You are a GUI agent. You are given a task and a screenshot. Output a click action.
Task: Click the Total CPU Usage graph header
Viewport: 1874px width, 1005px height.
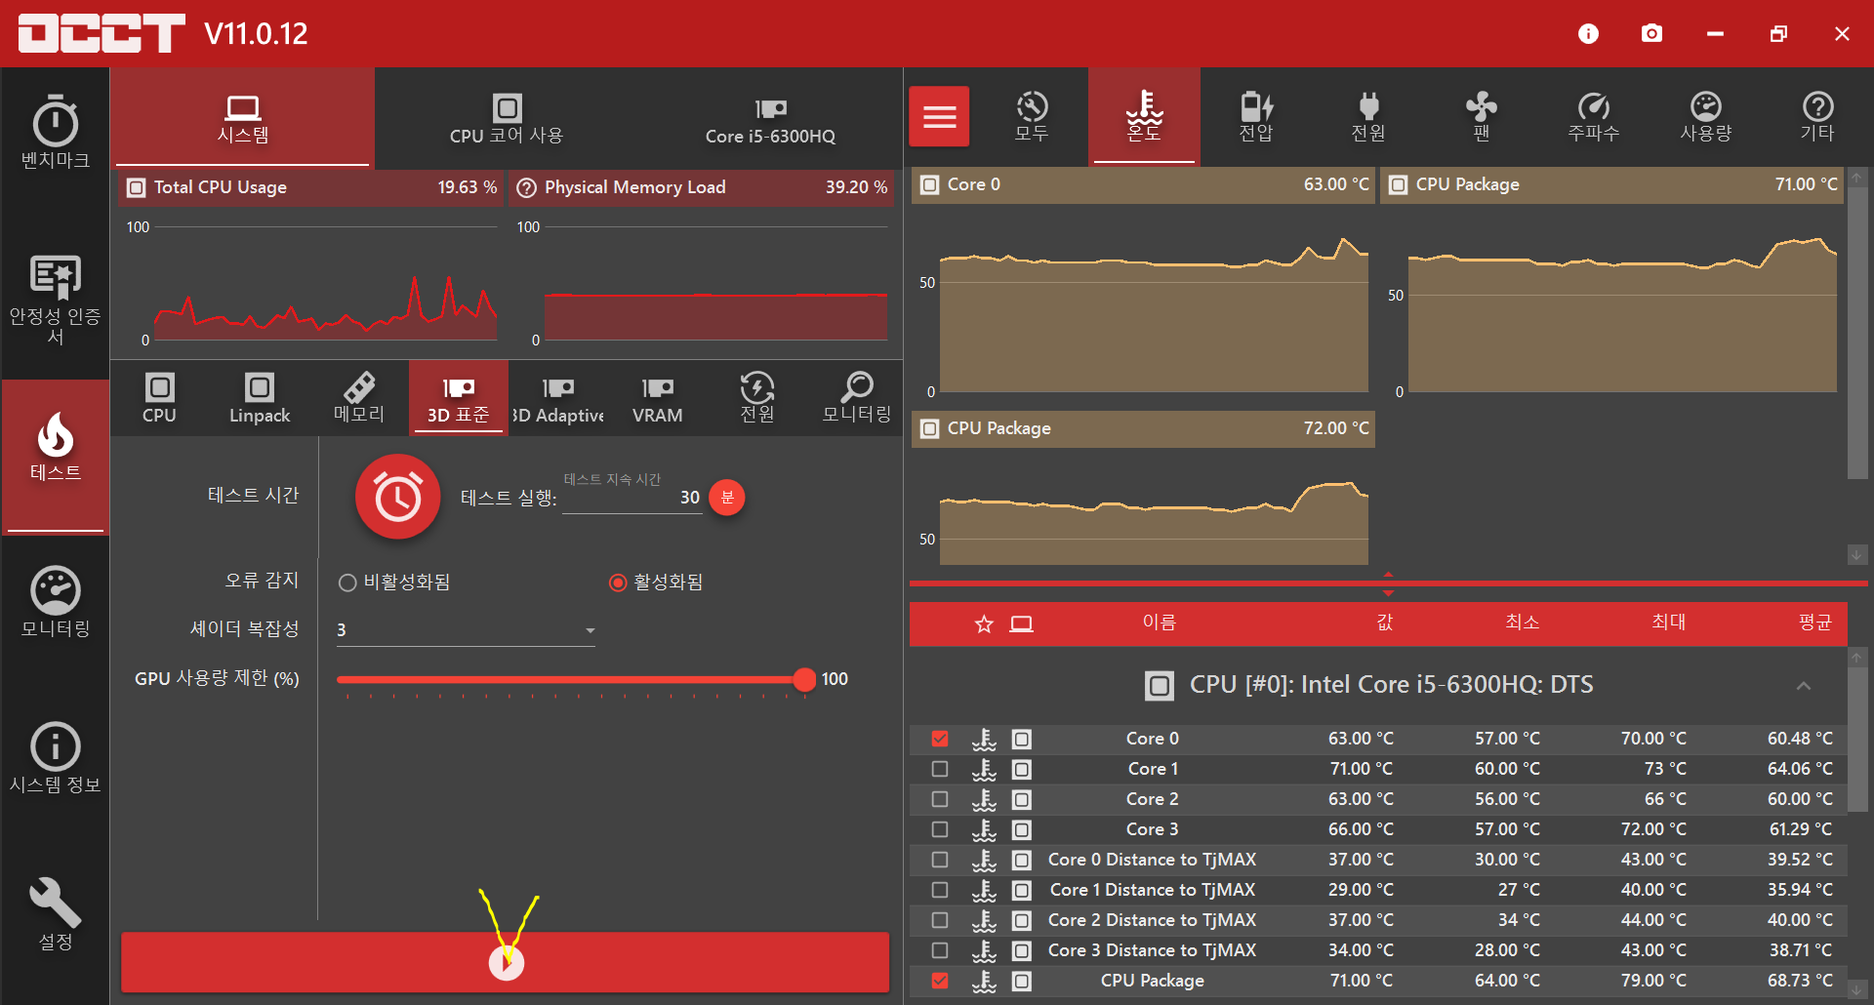pos(311,187)
